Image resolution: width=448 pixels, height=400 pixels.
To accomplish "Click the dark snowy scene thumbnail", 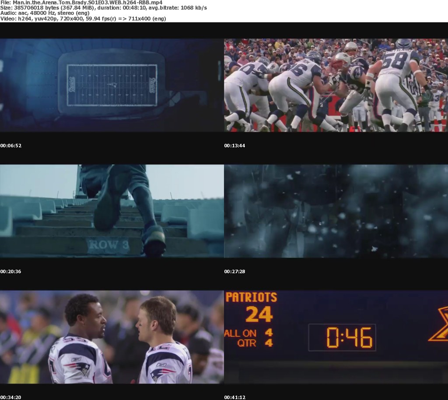I will click(x=336, y=211).
